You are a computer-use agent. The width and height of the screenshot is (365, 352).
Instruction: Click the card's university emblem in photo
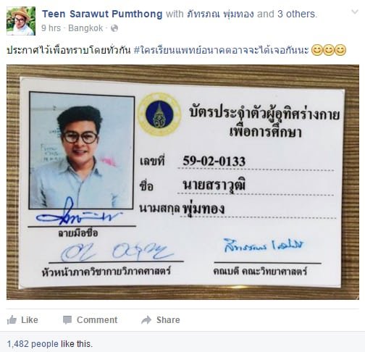click(x=159, y=114)
